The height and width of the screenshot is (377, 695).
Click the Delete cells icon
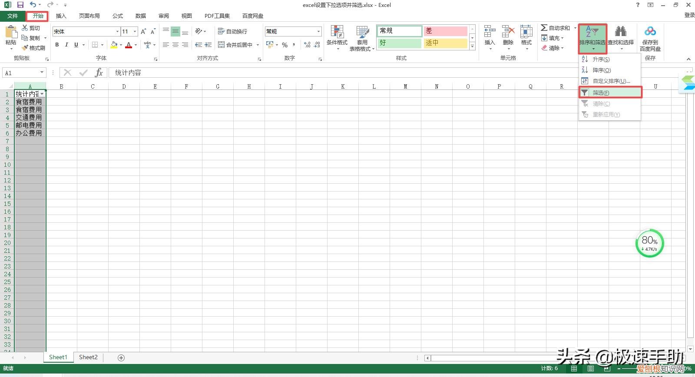[508, 32]
